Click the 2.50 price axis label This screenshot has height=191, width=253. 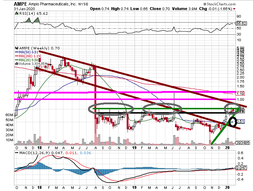240,70
